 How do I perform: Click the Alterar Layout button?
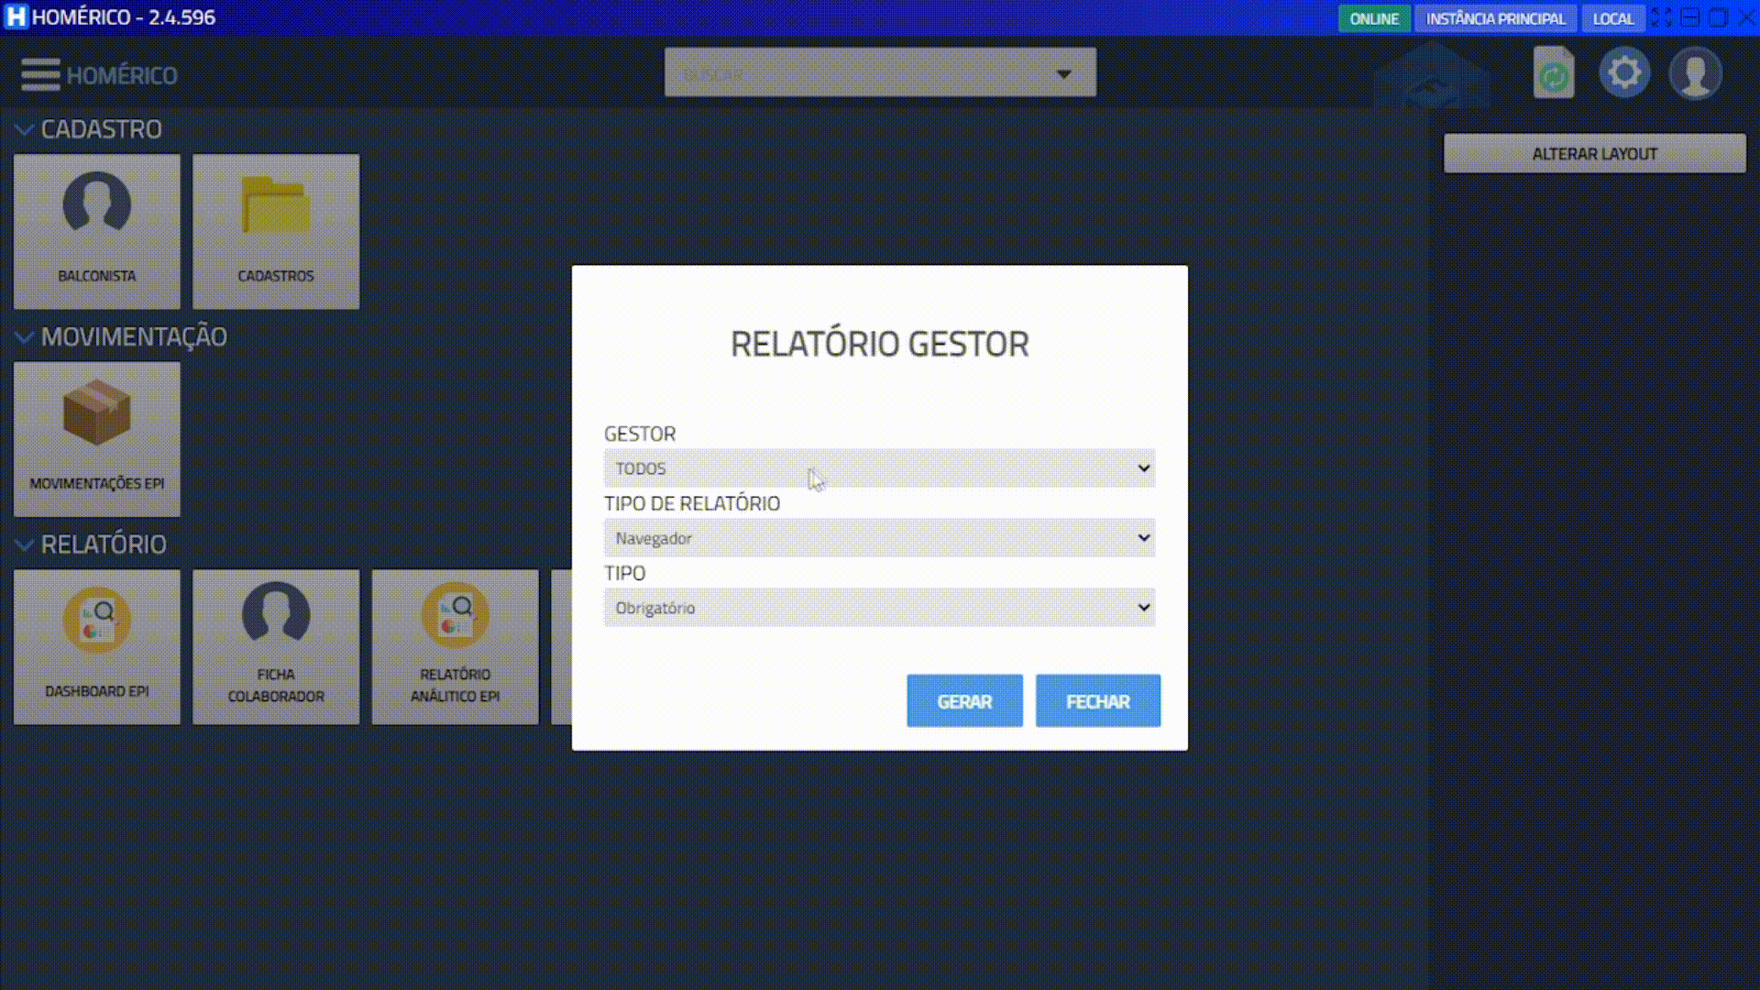(x=1594, y=154)
